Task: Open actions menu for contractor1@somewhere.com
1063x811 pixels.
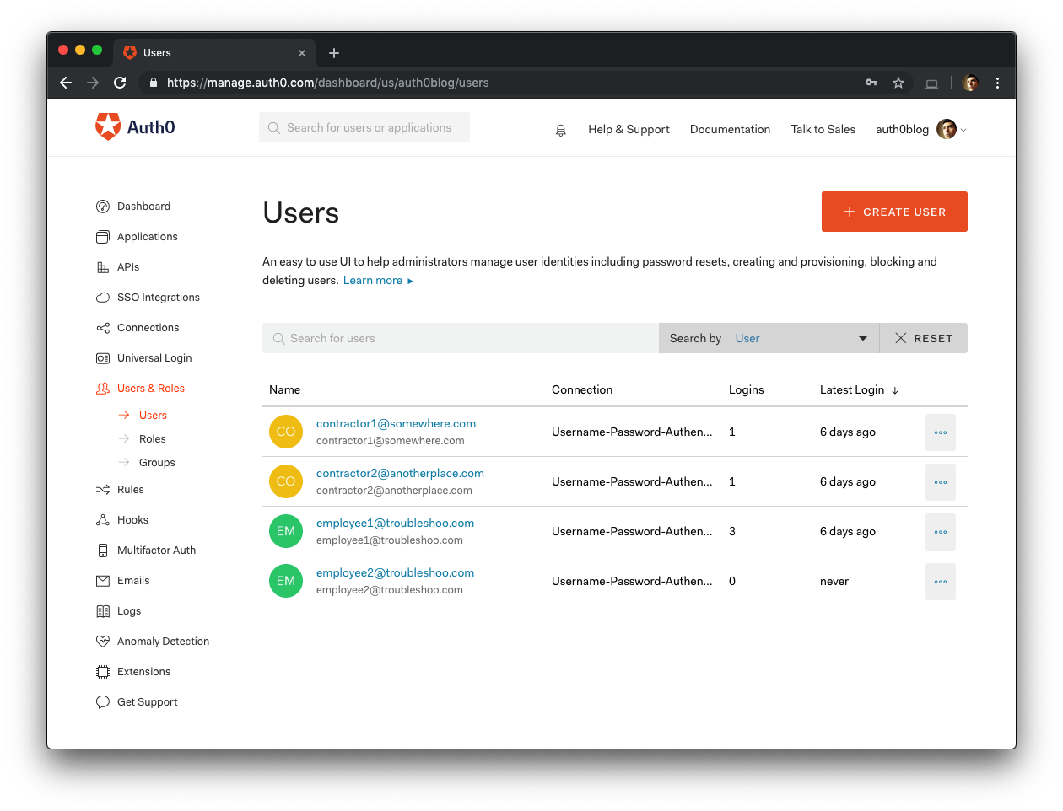Action: [941, 432]
